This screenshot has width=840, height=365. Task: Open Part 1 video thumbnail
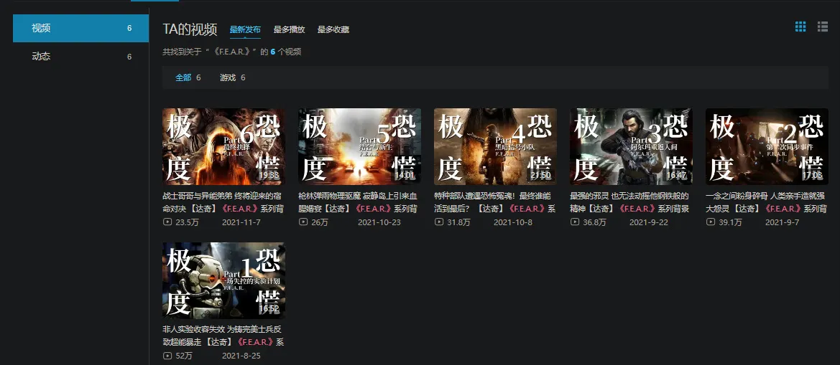224,280
